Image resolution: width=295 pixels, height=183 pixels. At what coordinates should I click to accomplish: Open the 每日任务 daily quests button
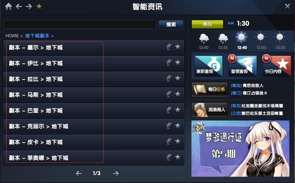[209, 90]
